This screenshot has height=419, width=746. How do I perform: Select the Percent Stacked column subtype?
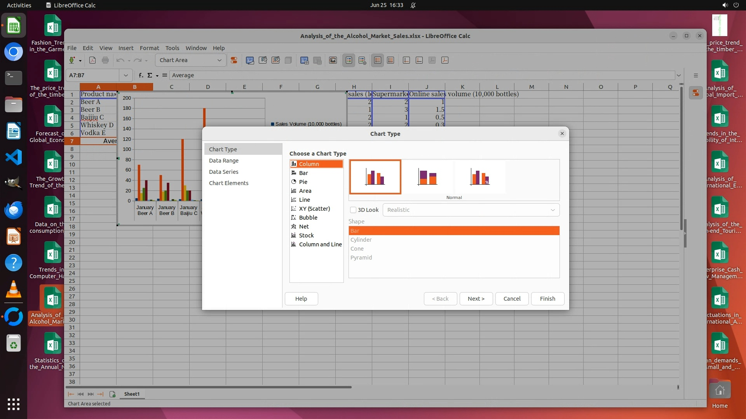click(480, 177)
